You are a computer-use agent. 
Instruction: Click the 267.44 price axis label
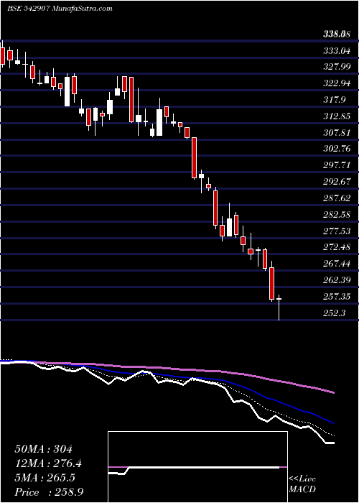coord(337,264)
